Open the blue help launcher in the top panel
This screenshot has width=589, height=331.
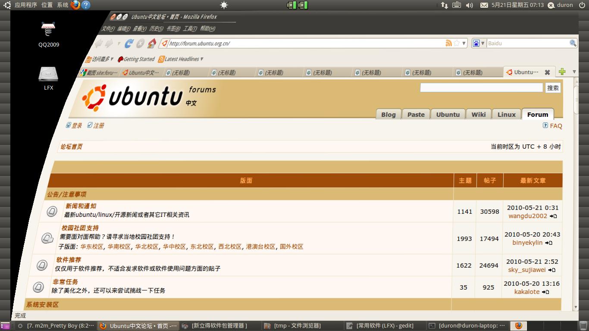pyautogui.click(x=86, y=5)
